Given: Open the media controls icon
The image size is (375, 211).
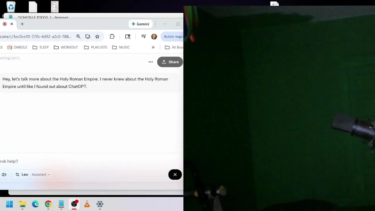Looking at the screenshot, I should 144,36.
